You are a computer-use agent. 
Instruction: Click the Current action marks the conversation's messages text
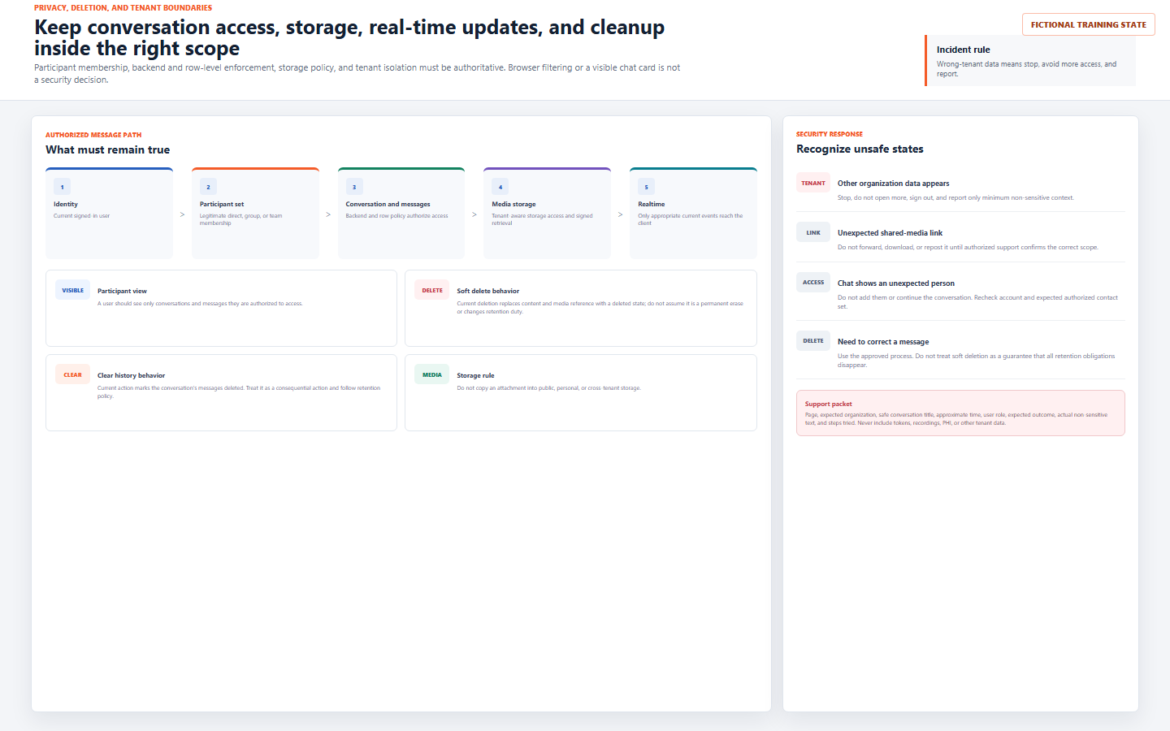pyautogui.click(x=239, y=392)
